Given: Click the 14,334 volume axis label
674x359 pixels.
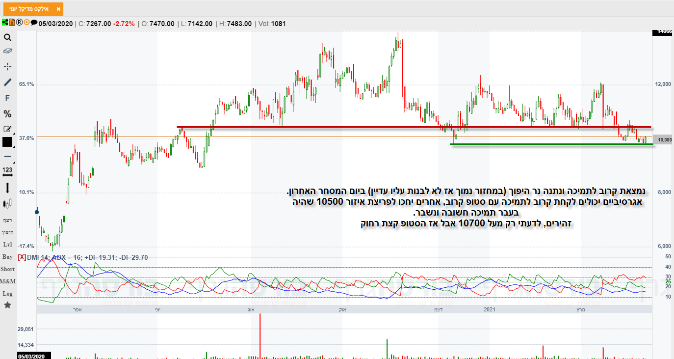Looking at the screenshot, I should [26, 345].
